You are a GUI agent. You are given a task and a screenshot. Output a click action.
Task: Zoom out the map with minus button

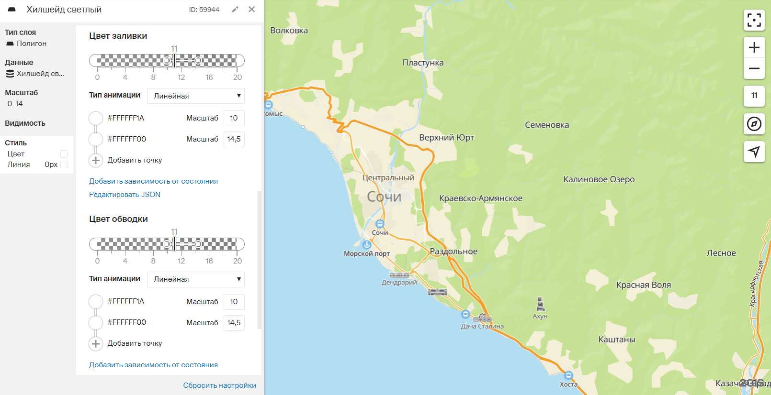coord(754,68)
